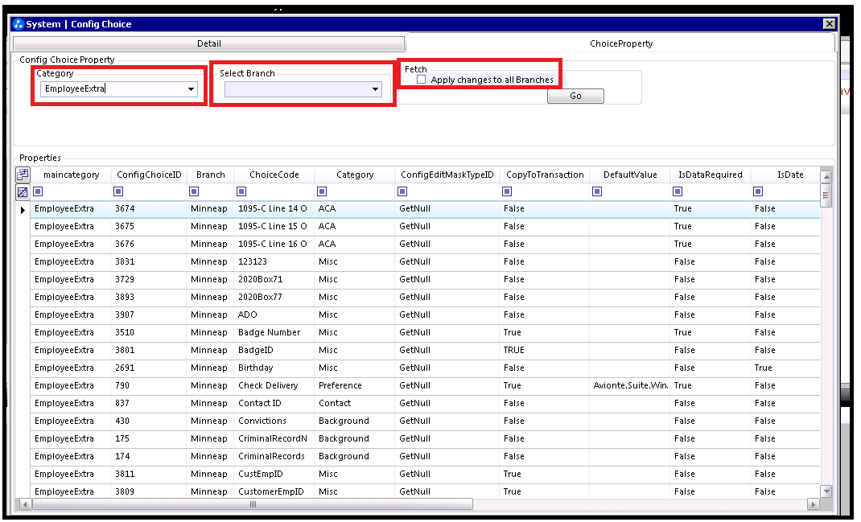Sort by IsDataRequired column header
The image size is (861, 522).
710,175
